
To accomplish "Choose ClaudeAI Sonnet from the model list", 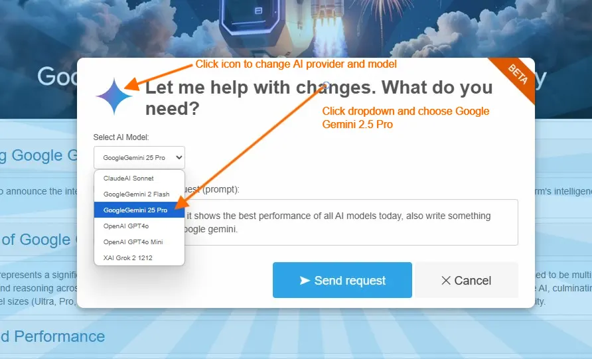I will tap(139, 179).
